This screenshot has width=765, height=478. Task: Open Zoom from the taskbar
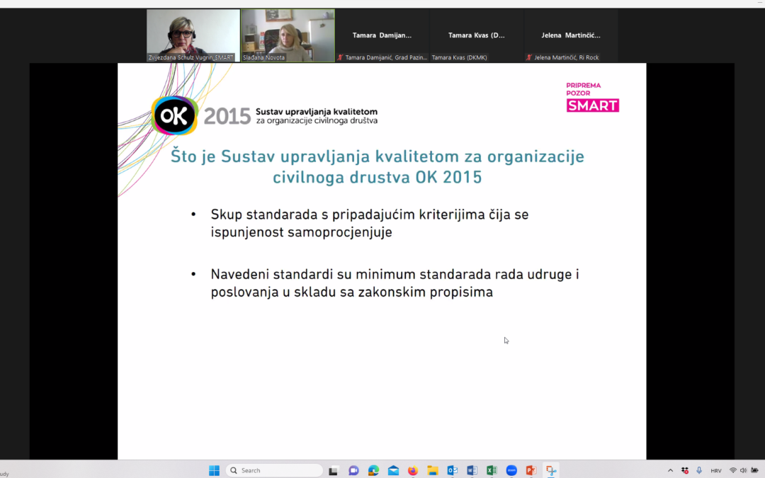[511, 470]
